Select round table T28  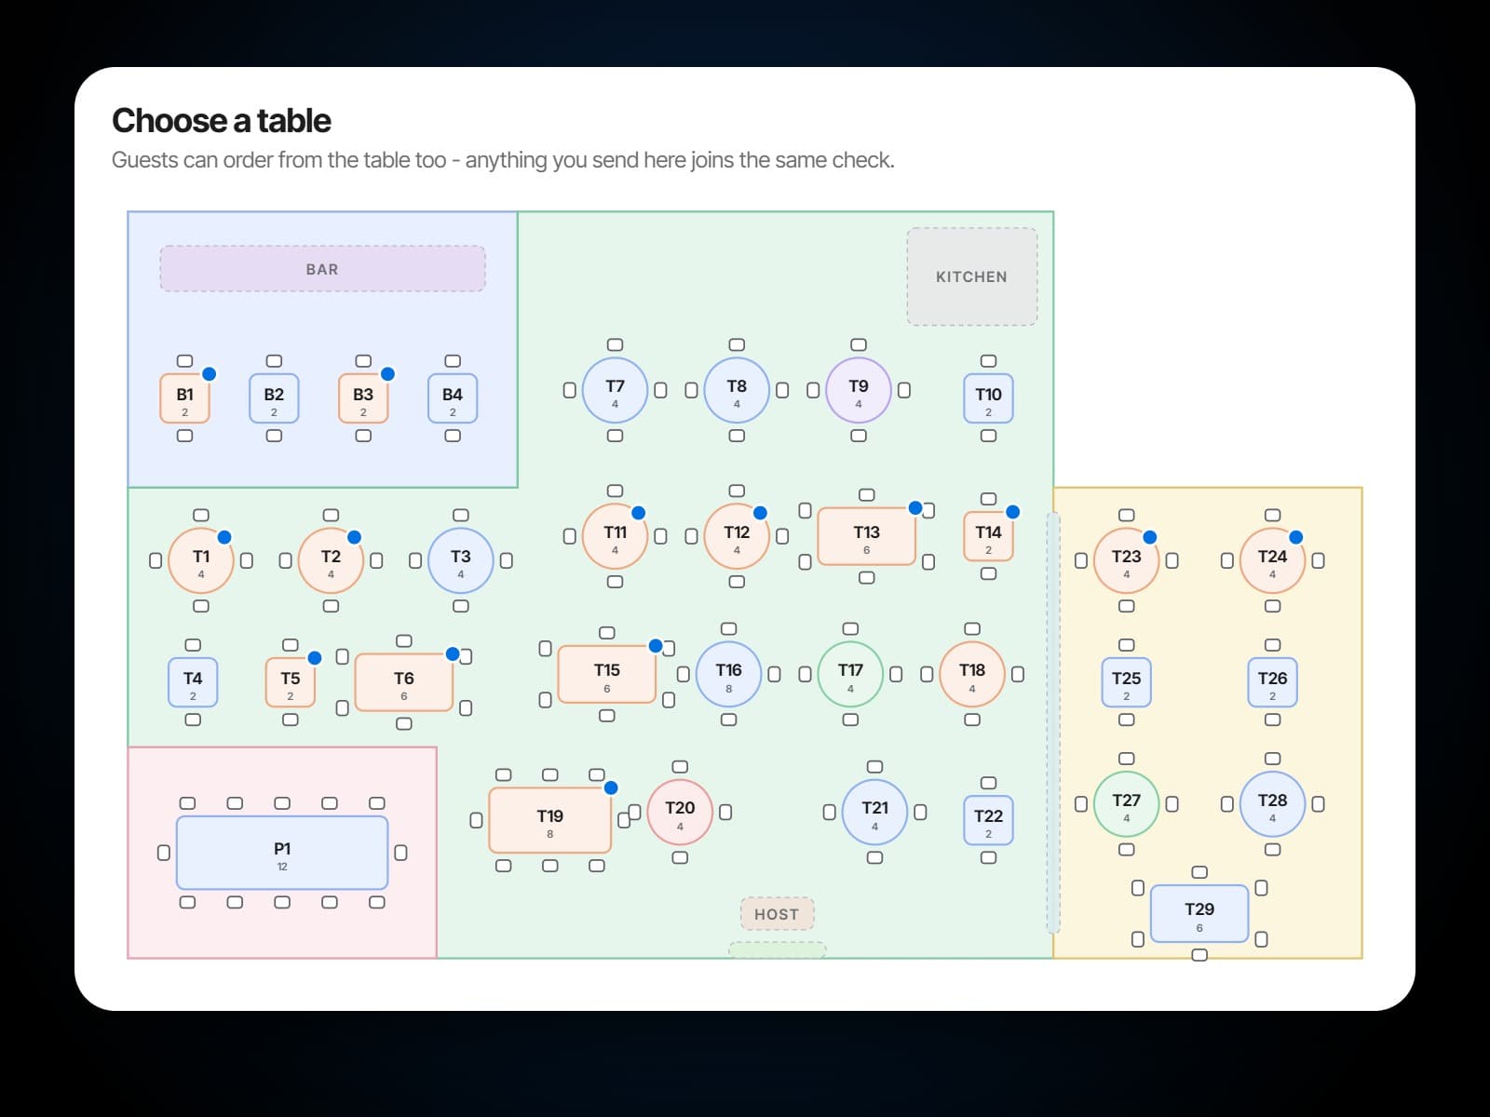pyautogui.click(x=1272, y=804)
